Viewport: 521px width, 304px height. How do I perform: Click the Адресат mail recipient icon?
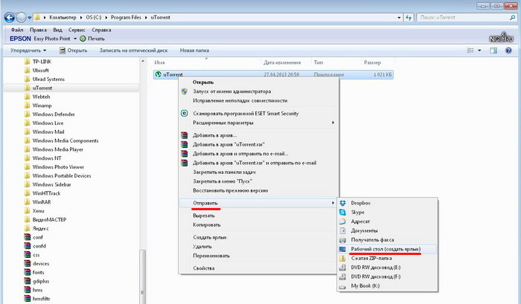(x=342, y=221)
